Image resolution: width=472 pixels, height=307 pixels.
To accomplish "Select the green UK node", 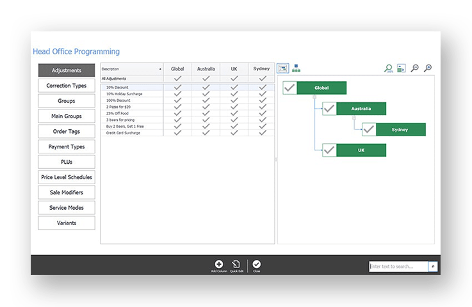I will [361, 150].
